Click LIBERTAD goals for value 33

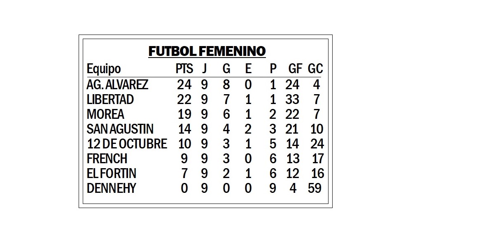292,100
